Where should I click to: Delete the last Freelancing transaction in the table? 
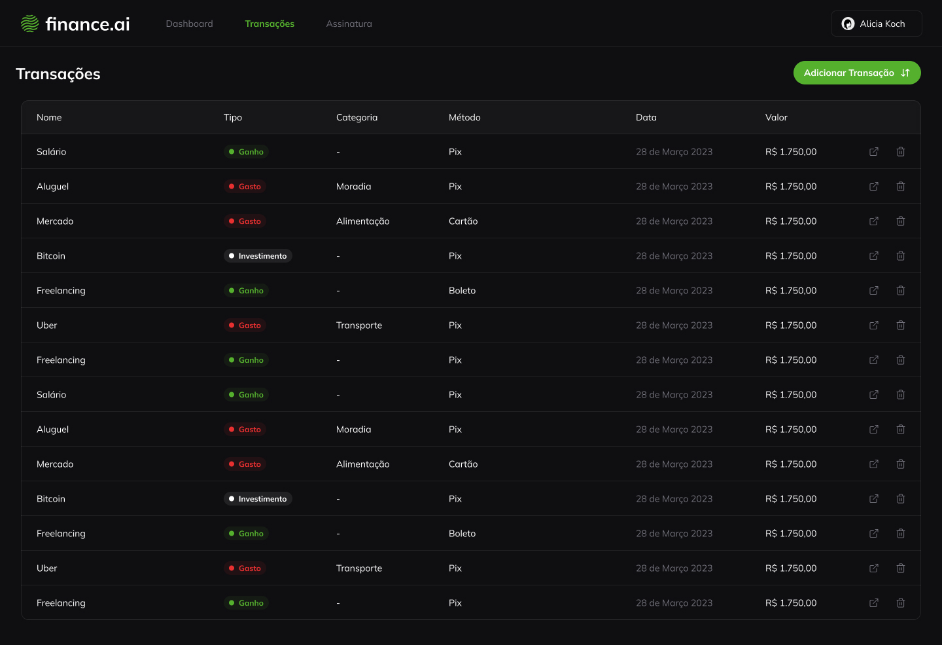coord(901,603)
